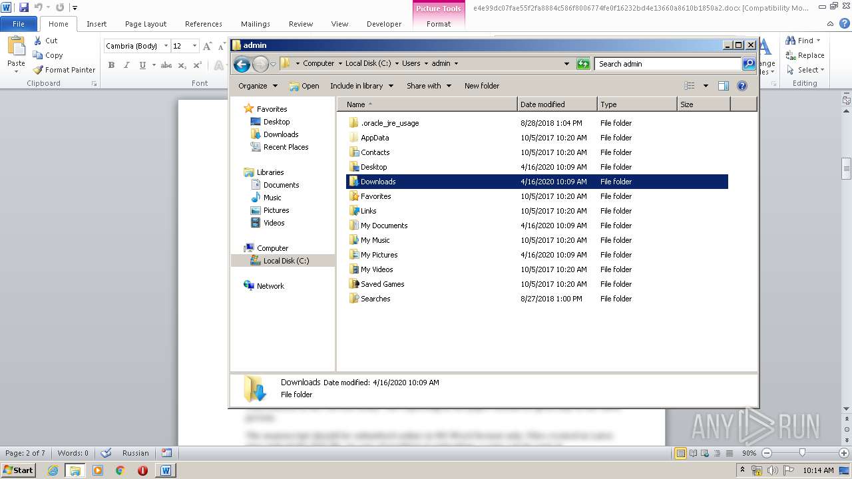Click Copy in the Clipboard group
Image resolution: width=852 pixels, height=479 pixels.
48,55
